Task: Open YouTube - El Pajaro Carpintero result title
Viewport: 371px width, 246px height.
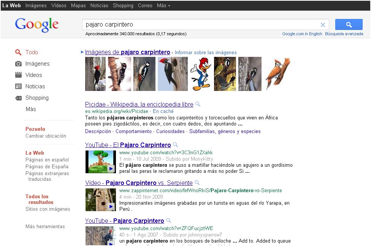Action: [x=128, y=145]
